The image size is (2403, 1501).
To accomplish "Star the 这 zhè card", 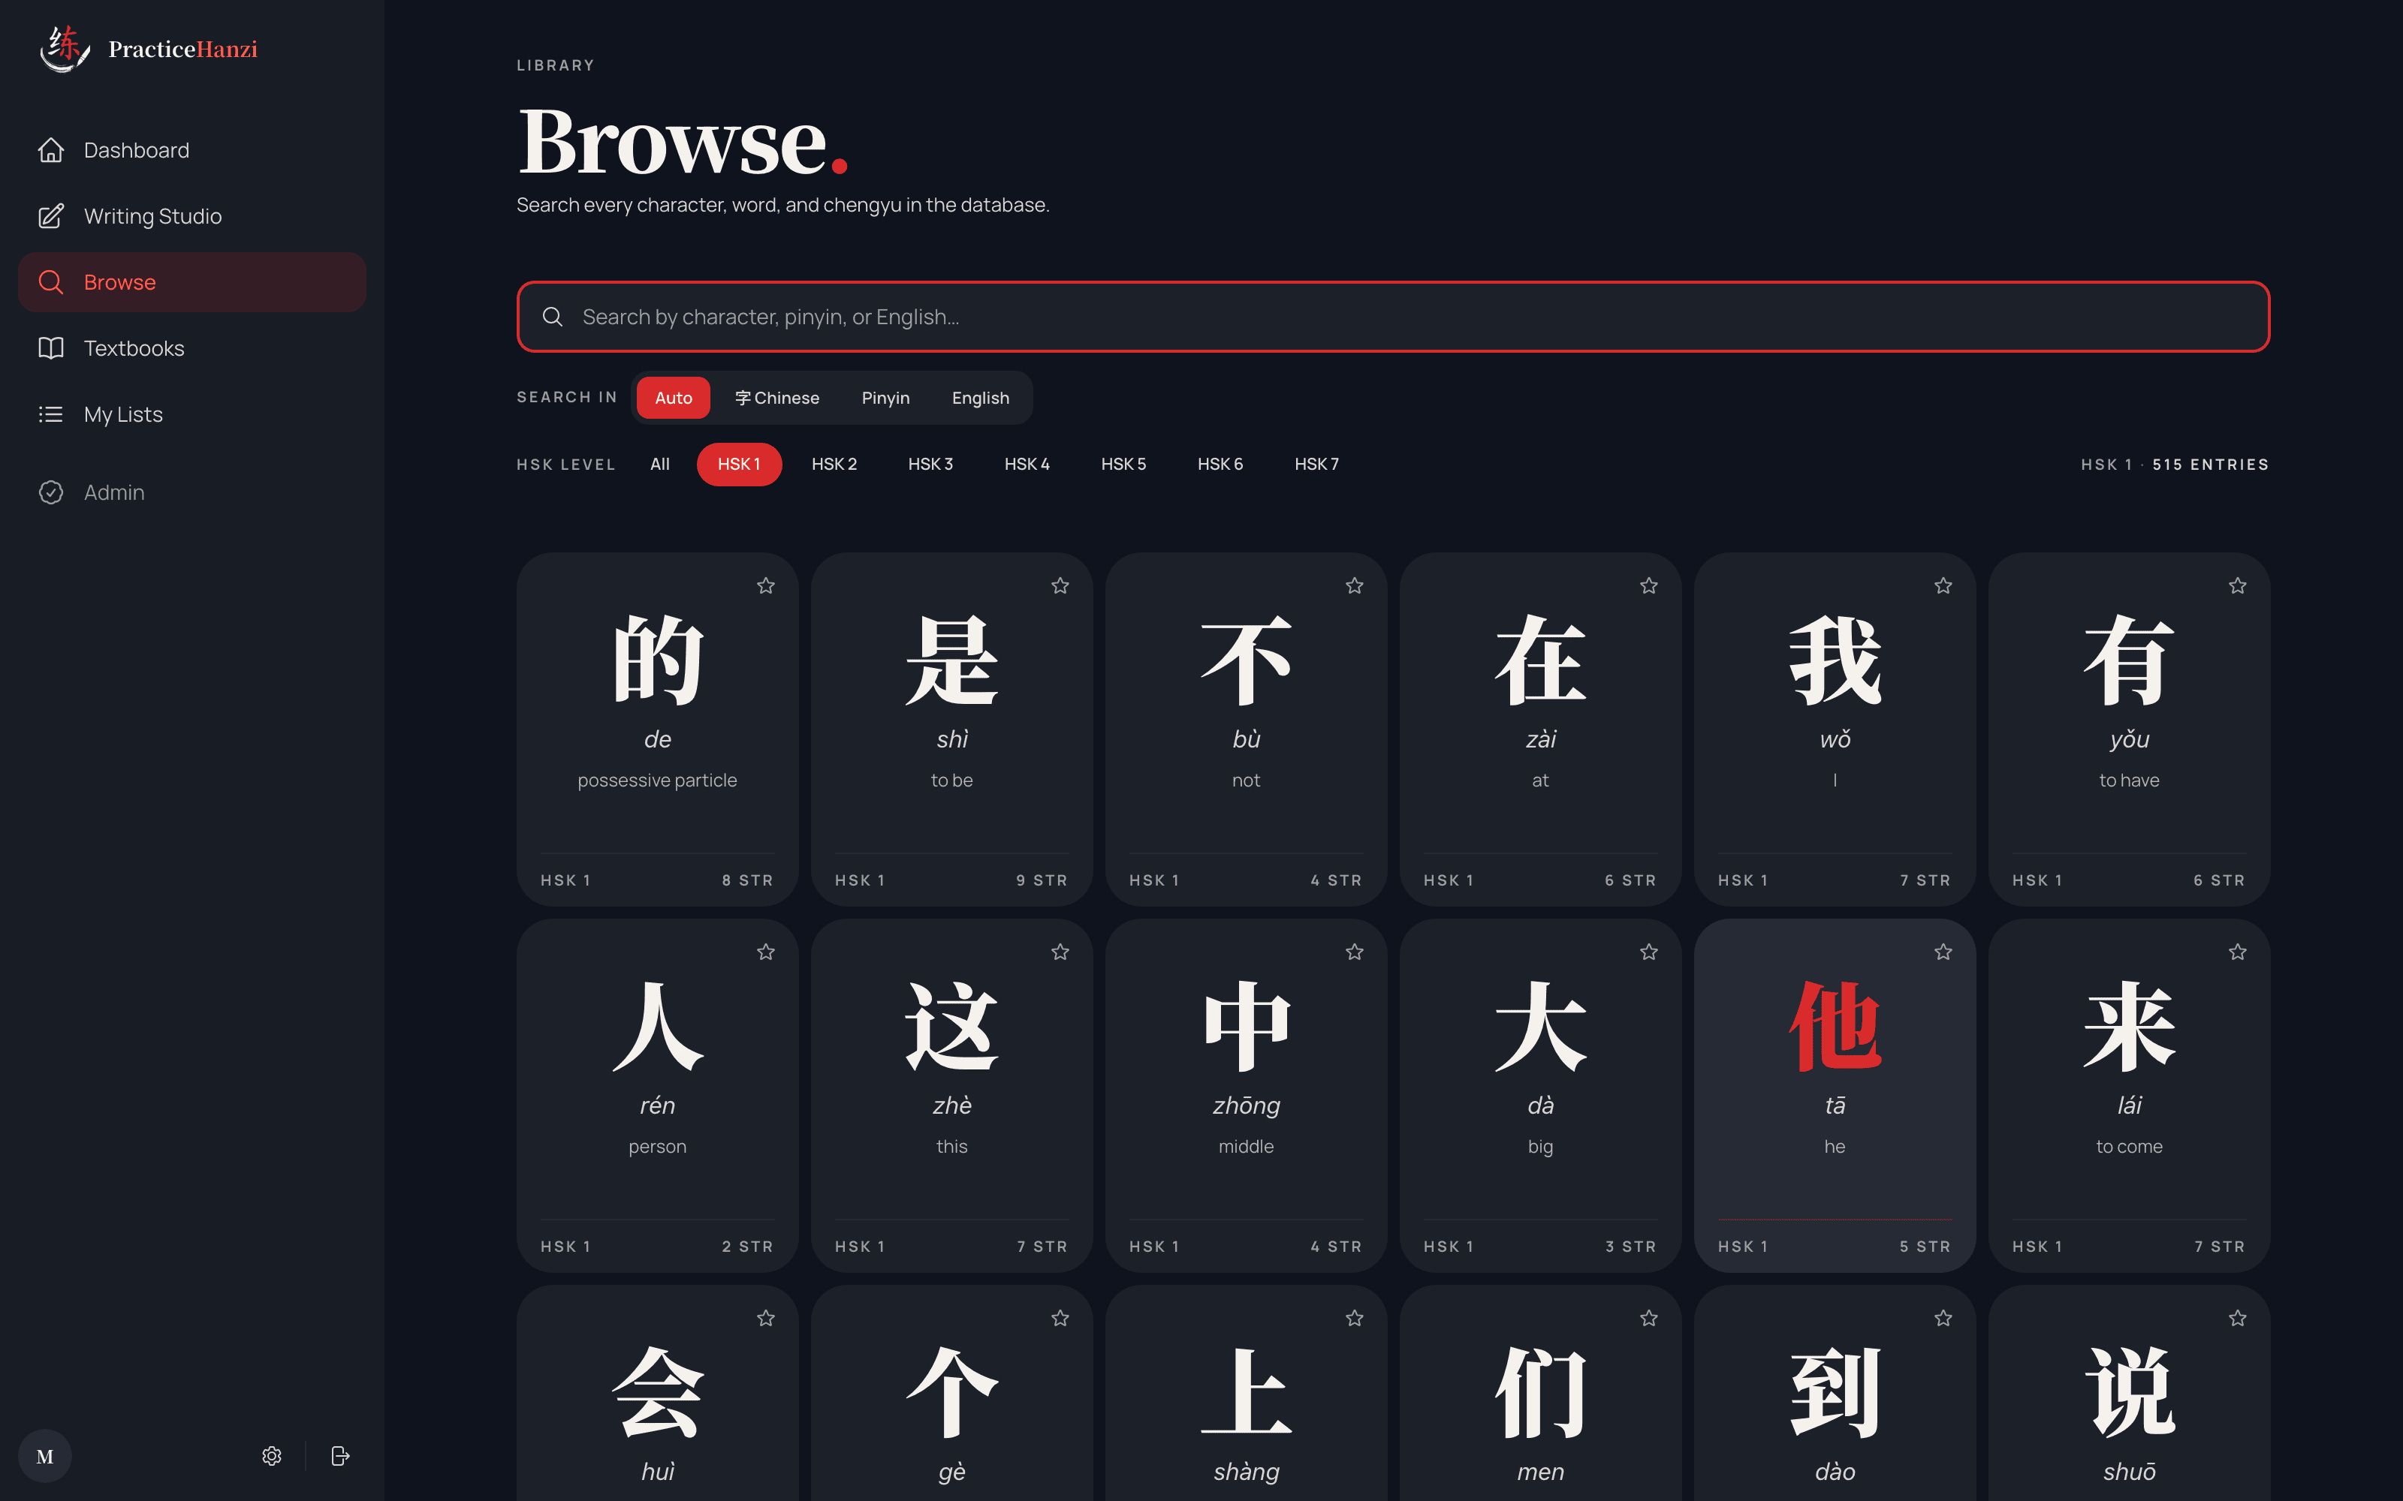I will click(1060, 952).
